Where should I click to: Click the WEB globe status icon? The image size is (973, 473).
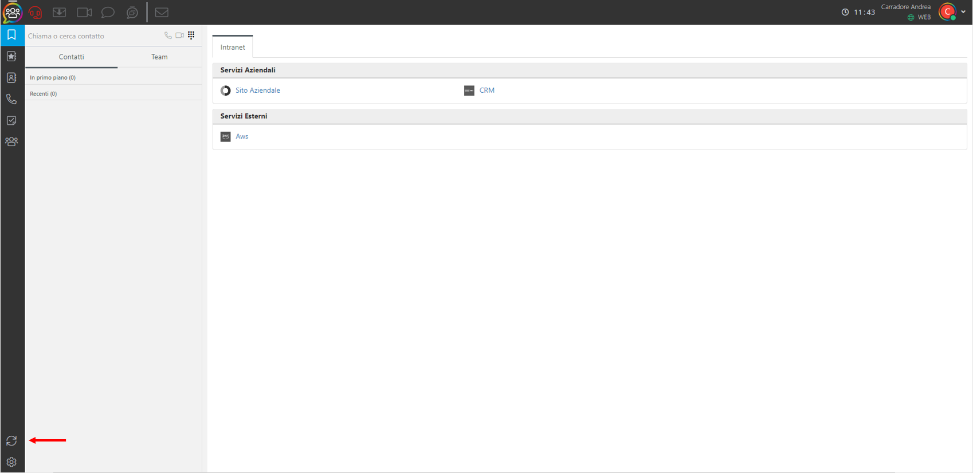click(x=911, y=17)
